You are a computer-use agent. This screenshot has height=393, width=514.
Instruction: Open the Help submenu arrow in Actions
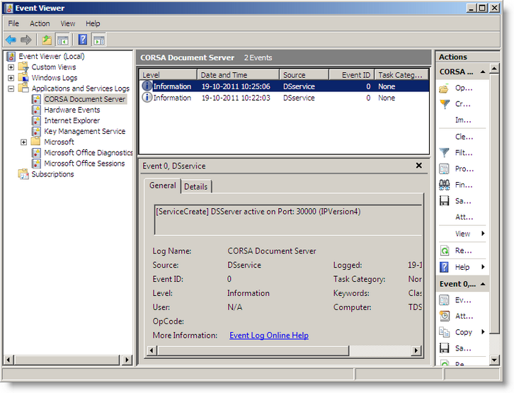(483, 267)
